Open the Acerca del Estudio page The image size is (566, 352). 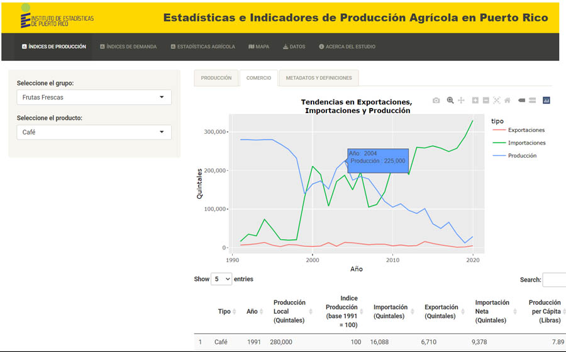[347, 47]
